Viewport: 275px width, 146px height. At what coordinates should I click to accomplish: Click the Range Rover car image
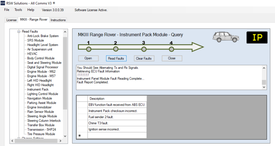pos(226,37)
